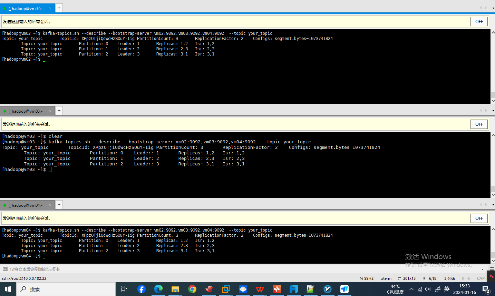Click the ssh://root@10.0.0.102:22 status text
The image size is (495, 296).
[x=24, y=278]
